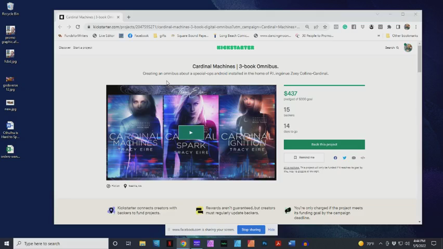Reload the page in Chrome
Image resolution: width=443 pixels, height=249 pixels.
click(x=78, y=27)
